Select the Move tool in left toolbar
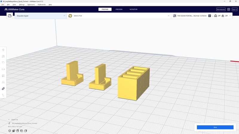This screenshot has width=239, height=134. (3, 50)
